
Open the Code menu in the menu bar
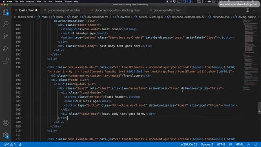tap(10, 2)
